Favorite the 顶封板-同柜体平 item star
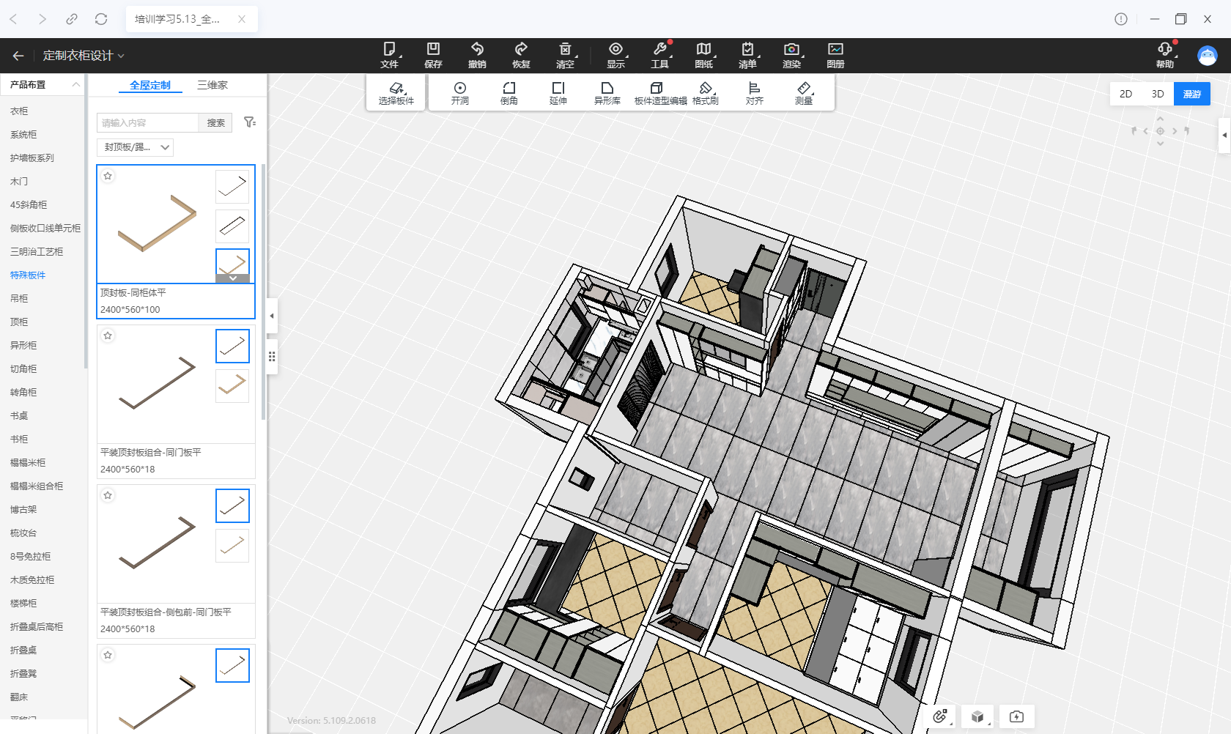 pos(108,176)
